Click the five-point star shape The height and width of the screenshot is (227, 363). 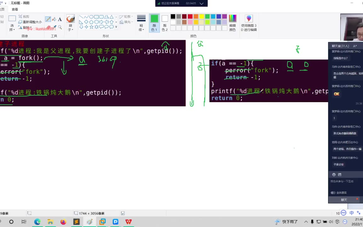coord(91,27)
